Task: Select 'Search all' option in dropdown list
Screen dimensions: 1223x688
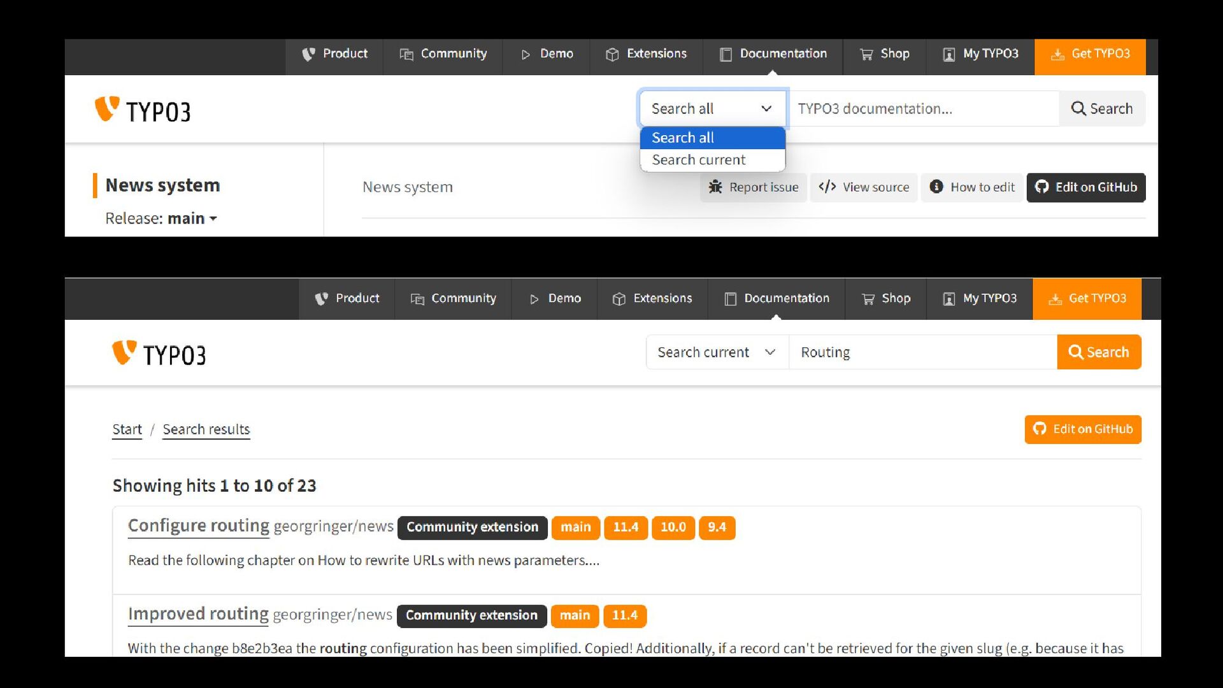Action: [712, 138]
